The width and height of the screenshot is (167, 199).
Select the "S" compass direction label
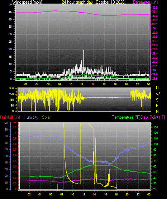click(x=157, y=100)
